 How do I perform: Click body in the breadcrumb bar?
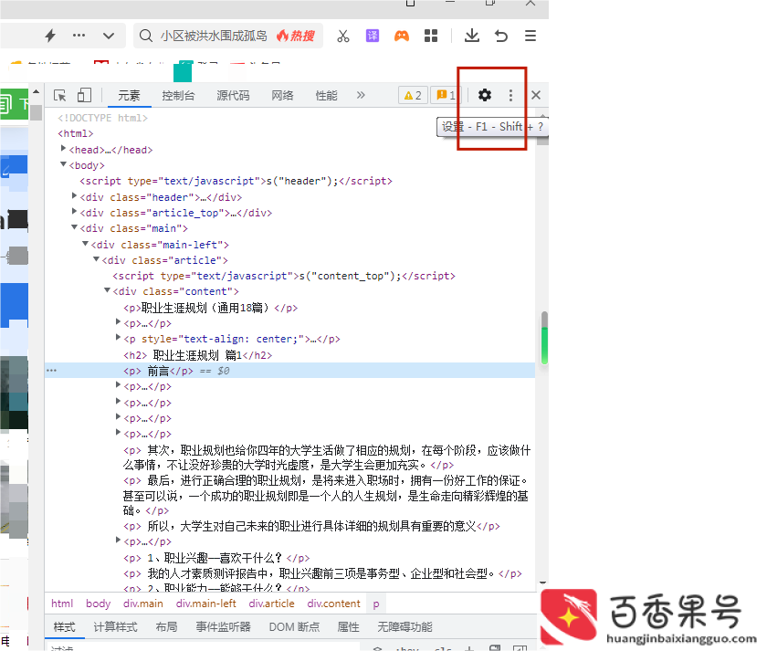point(99,604)
